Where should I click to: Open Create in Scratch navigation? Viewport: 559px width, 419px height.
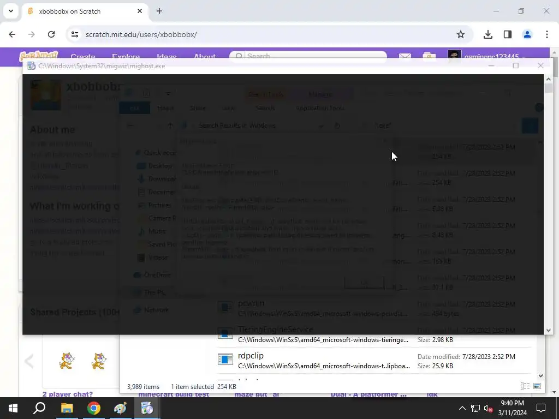click(x=83, y=56)
